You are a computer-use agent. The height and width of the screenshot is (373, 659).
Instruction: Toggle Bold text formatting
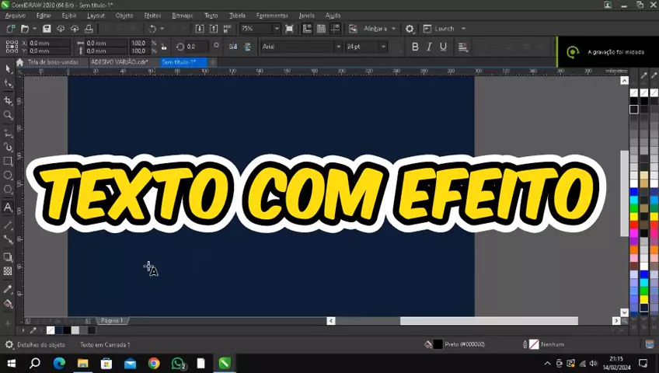point(415,47)
